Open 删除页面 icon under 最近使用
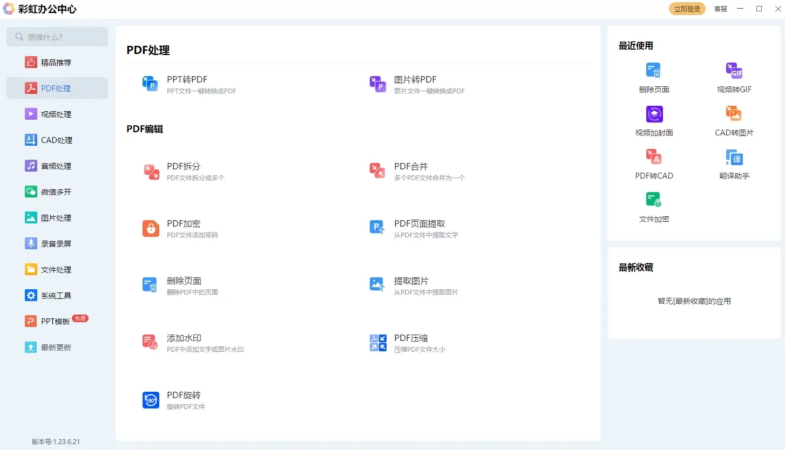This screenshot has width=785, height=450. [654, 71]
